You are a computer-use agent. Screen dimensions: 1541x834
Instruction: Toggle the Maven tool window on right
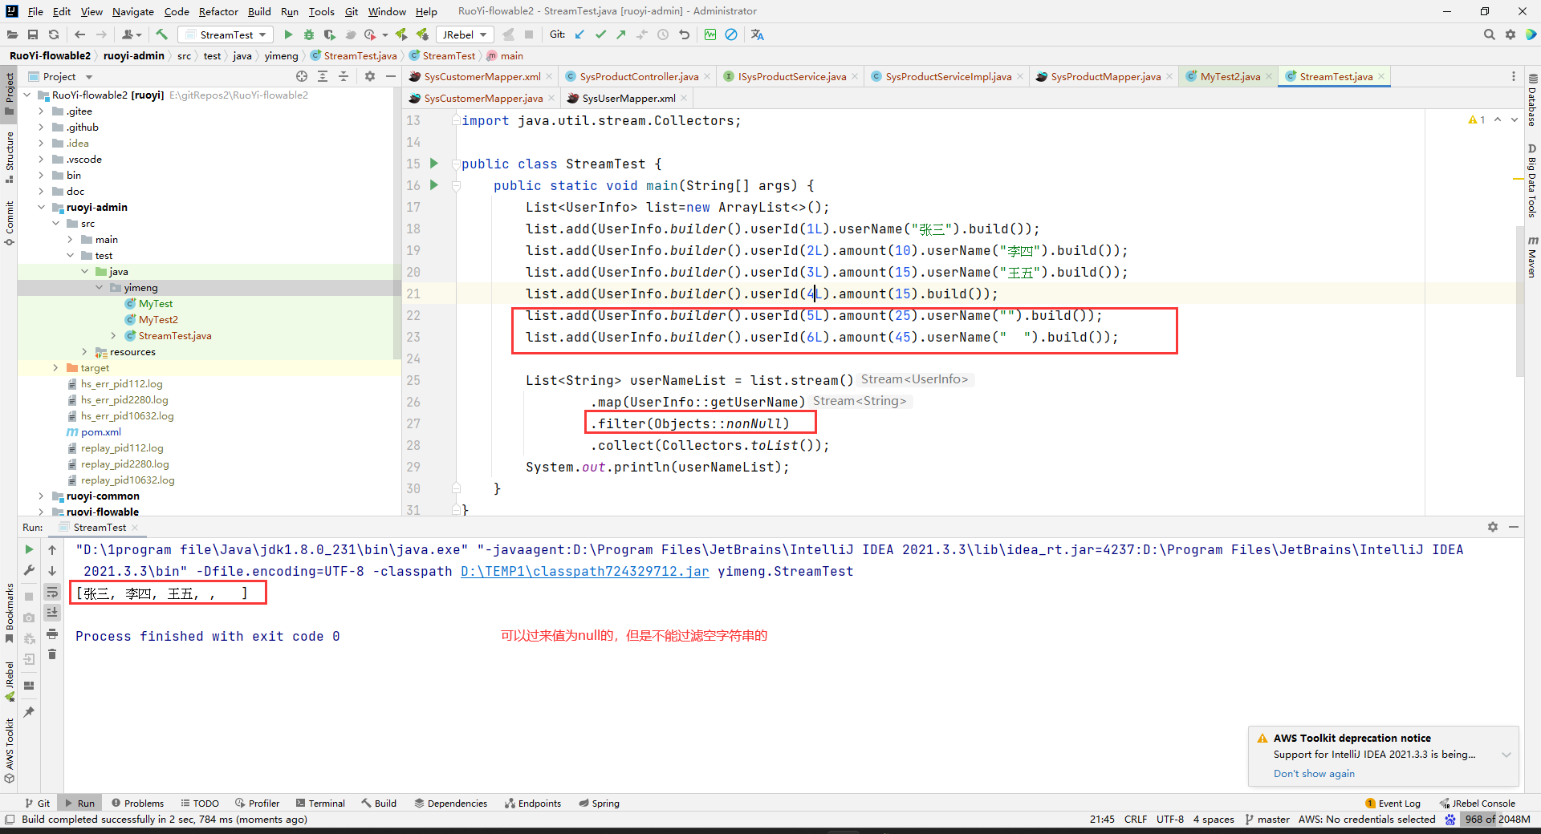click(1532, 257)
